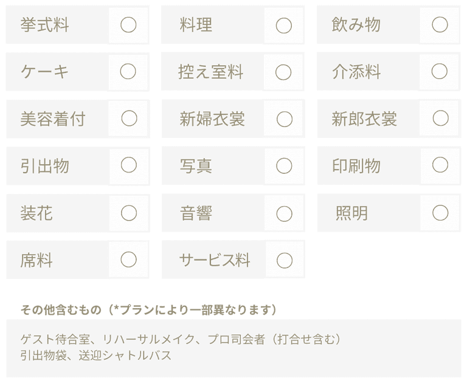
Task: Select the 挙式料 radio button
Action: point(128,25)
